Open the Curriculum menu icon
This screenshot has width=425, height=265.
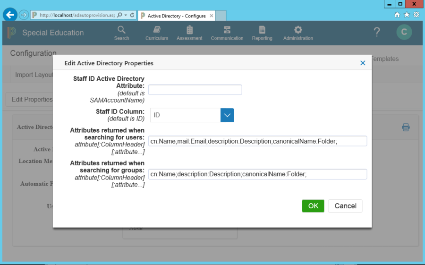(157, 30)
